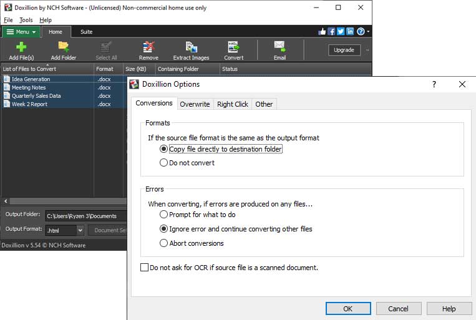Select the Quarterly Sales Data file row
This screenshot has height=320, width=476.
(64, 96)
